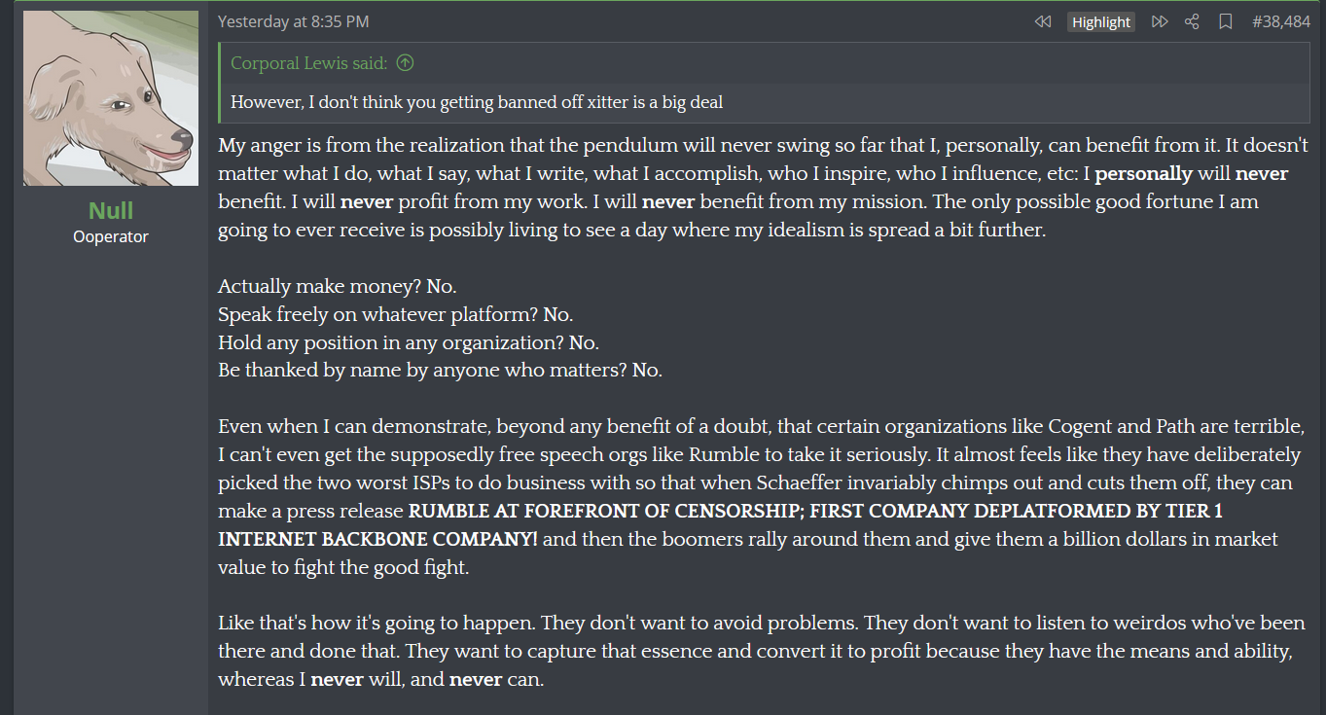This screenshot has width=1326, height=715.
Task: Open Null's dog avatar image
Action: [x=111, y=98]
